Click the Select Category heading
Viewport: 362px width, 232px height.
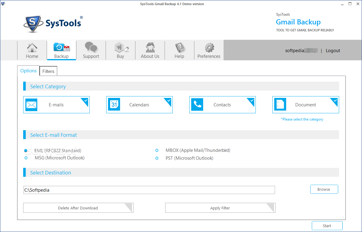(x=48, y=86)
